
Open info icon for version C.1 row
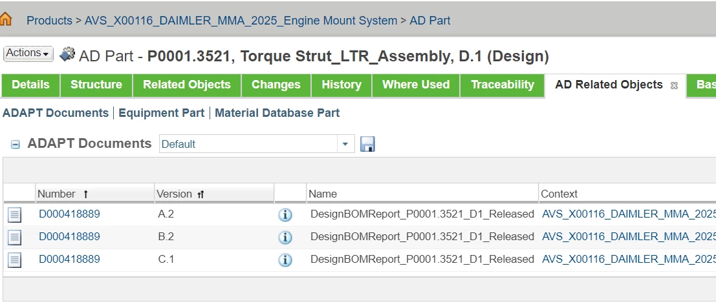click(x=285, y=260)
